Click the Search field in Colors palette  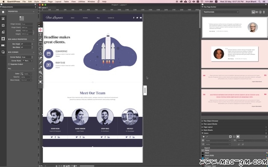(x=235, y=148)
